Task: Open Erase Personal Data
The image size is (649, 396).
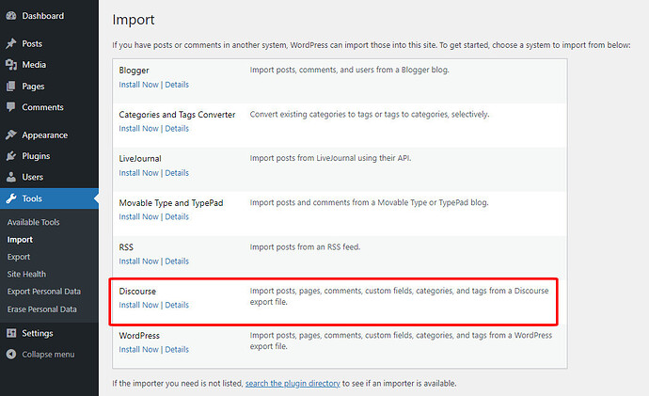Action: pyautogui.click(x=41, y=309)
